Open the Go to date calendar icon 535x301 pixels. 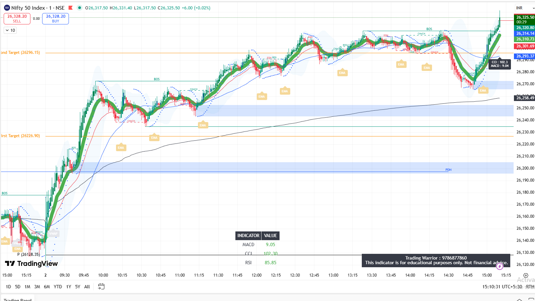101,287
